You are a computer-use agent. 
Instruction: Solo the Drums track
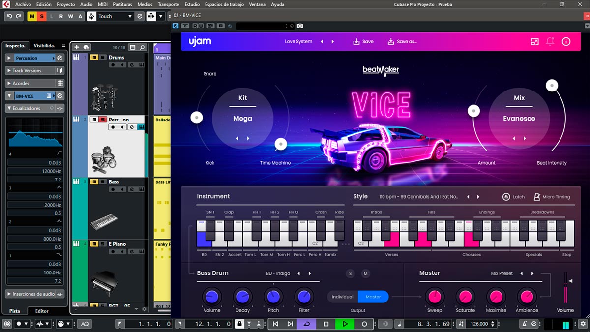coord(102,57)
